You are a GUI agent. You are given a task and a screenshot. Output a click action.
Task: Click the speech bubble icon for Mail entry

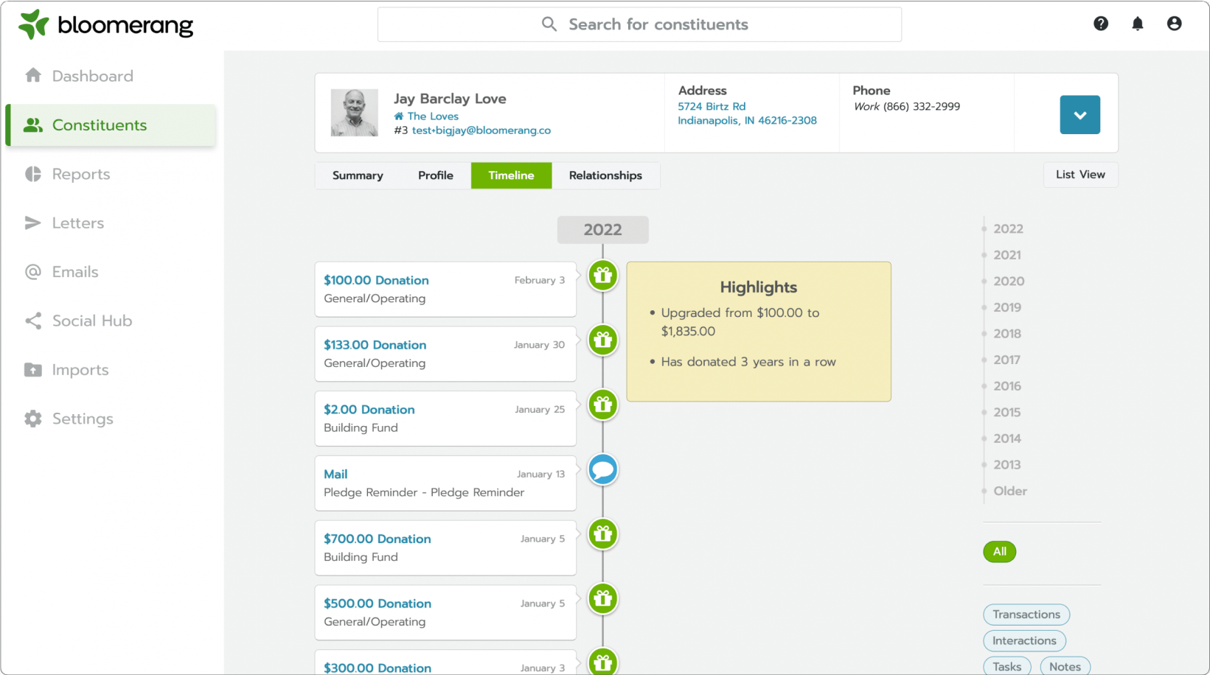[x=603, y=469]
